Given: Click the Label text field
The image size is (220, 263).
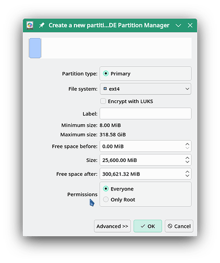Looking at the screenshot, I should pyautogui.click(x=146, y=114).
